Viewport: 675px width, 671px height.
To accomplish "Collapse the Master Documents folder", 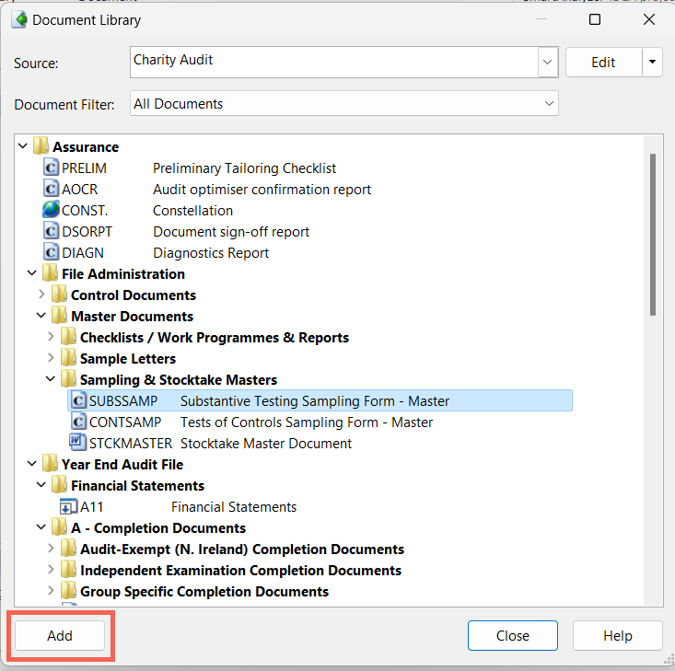I will coord(41,315).
